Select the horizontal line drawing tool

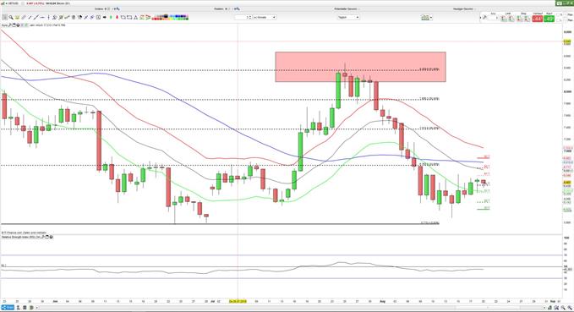pyautogui.click(x=42, y=17)
